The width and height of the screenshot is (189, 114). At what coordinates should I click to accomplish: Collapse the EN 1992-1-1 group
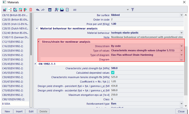tap(35, 64)
